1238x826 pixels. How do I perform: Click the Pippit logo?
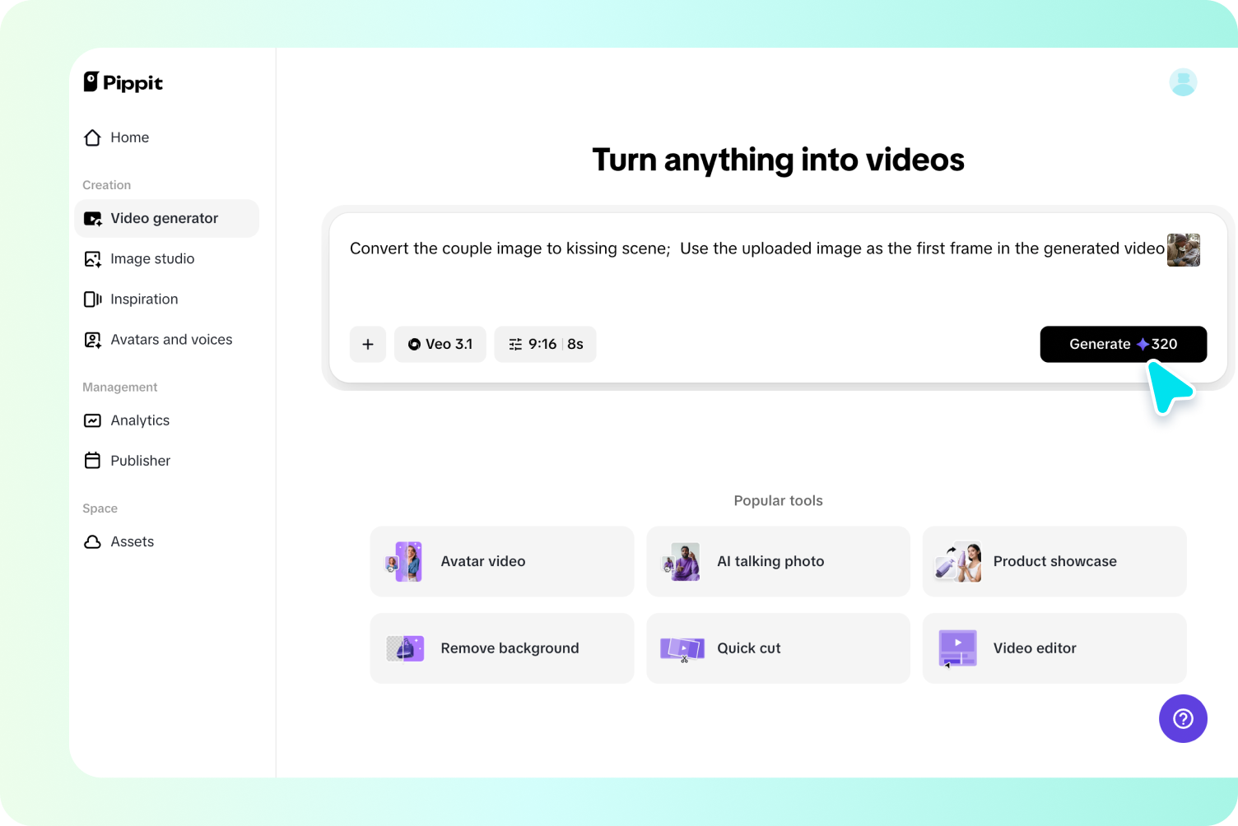(x=122, y=82)
